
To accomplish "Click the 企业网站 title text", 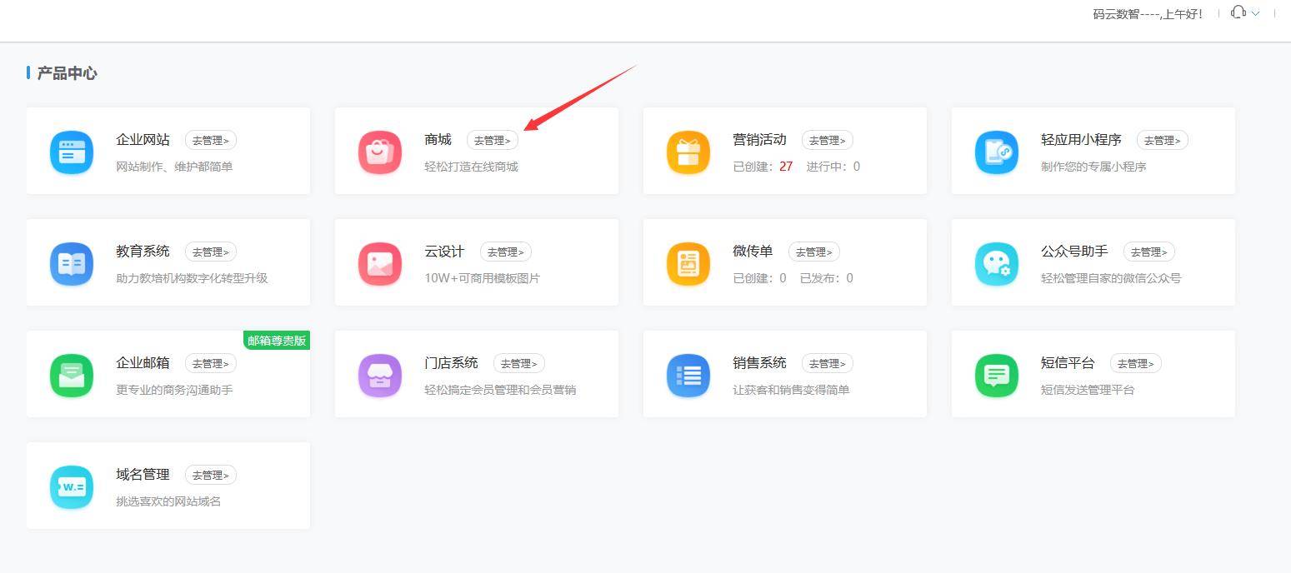I will pos(143,140).
